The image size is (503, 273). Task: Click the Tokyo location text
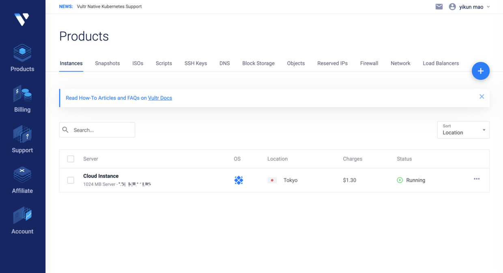point(290,180)
